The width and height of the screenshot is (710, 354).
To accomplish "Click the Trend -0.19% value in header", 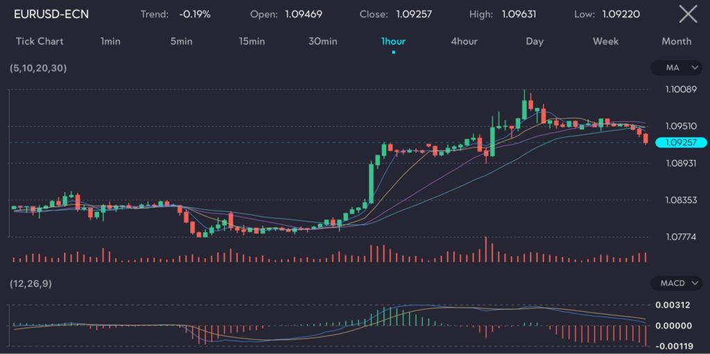I will 196,14.
